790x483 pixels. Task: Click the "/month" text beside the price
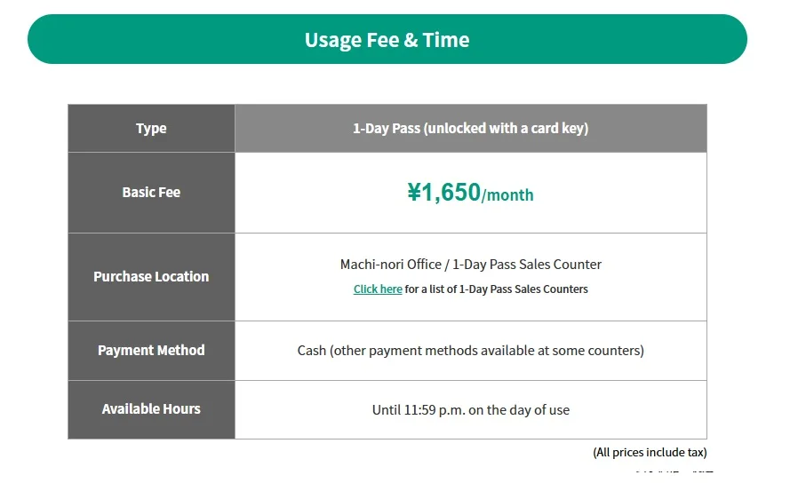[x=507, y=195]
